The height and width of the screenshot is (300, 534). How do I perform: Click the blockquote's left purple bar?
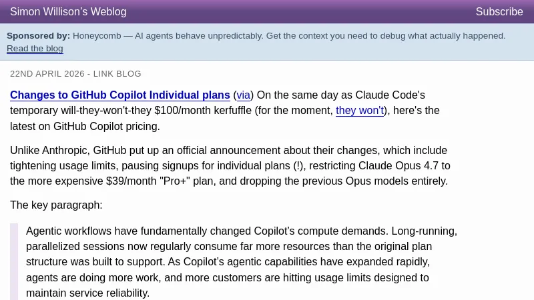[14, 261]
